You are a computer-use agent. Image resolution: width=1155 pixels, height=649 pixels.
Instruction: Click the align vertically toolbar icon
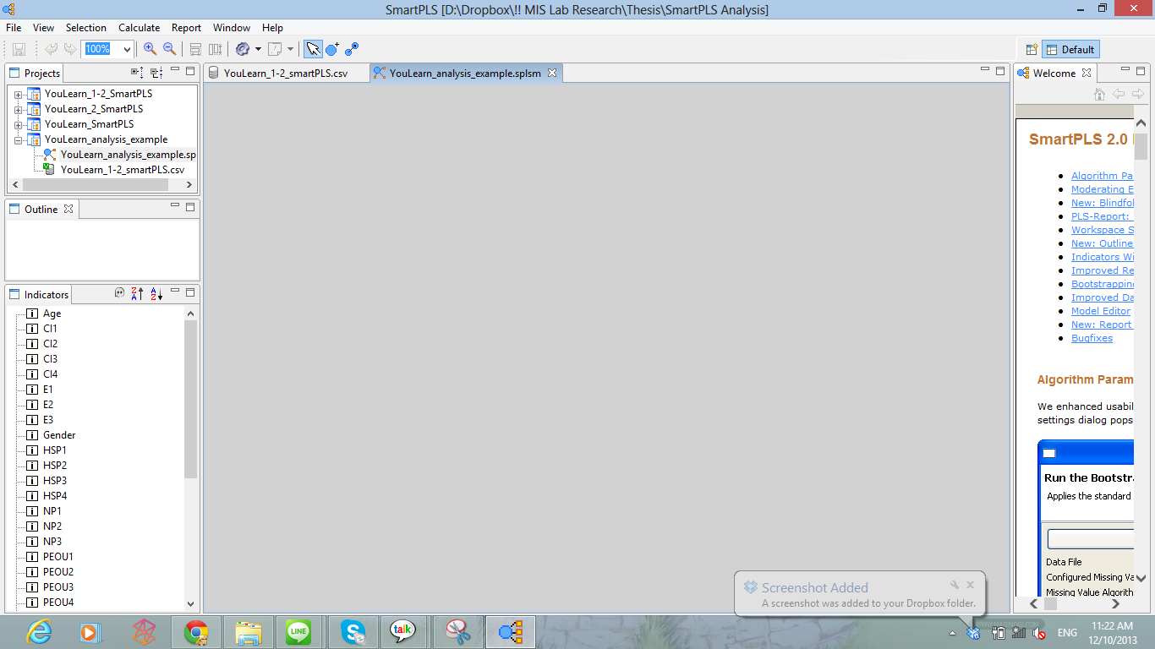(215, 49)
